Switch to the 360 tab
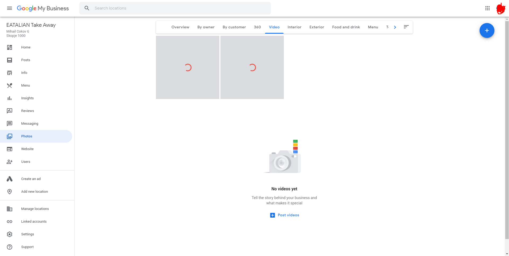This screenshot has height=256, width=509. pos(257,27)
